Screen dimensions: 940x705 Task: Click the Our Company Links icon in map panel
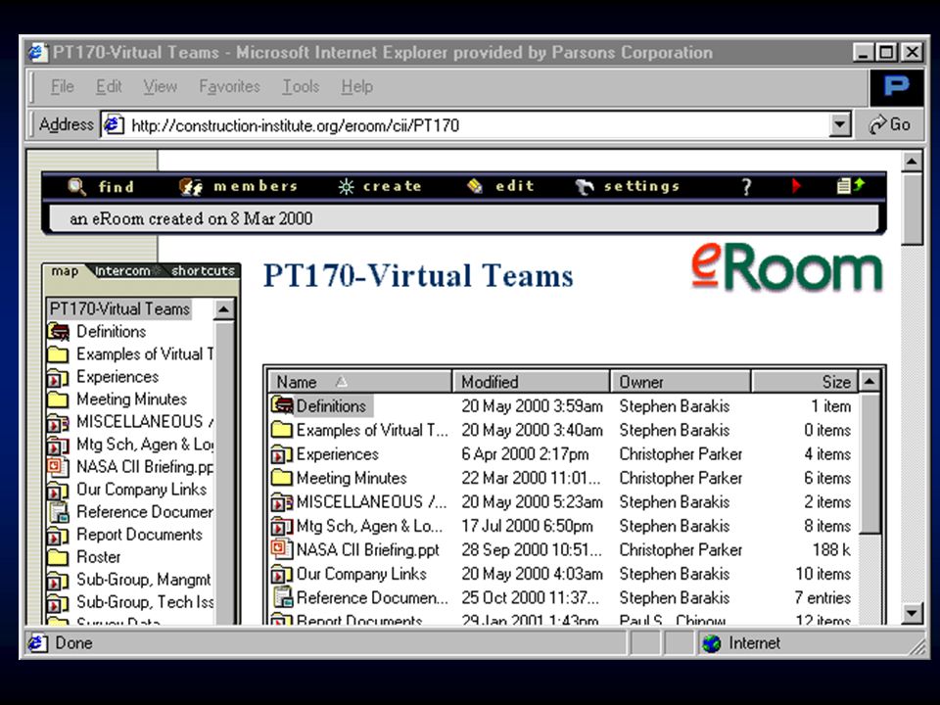pyautogui.click(x=58, y=490)
